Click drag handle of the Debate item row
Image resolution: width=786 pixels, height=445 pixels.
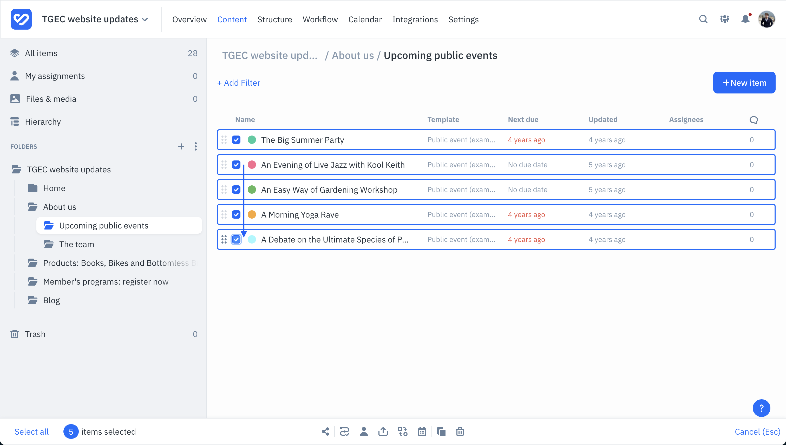click(224, 239)
